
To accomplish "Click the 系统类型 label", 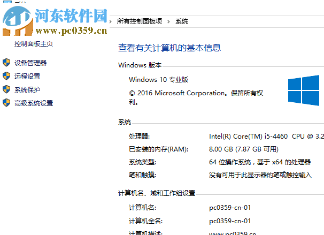I will pyautogui.click(x=142, y=162).
